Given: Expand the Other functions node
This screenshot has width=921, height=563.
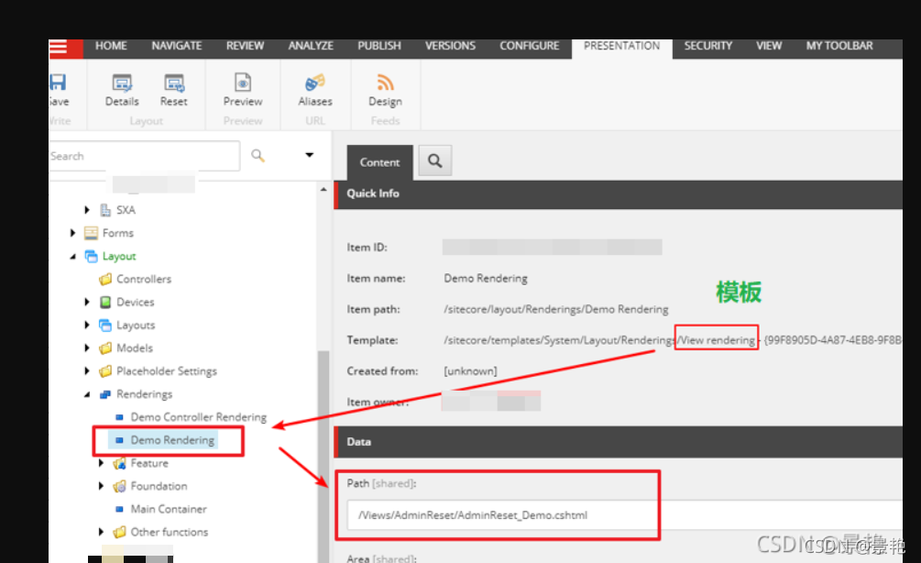Looking at the screenshot, I should (101, 531).
